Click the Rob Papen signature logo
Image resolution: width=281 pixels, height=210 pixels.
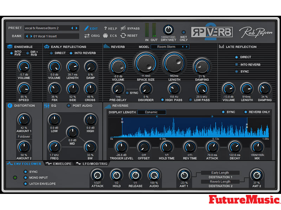click(x=256, y=32)
